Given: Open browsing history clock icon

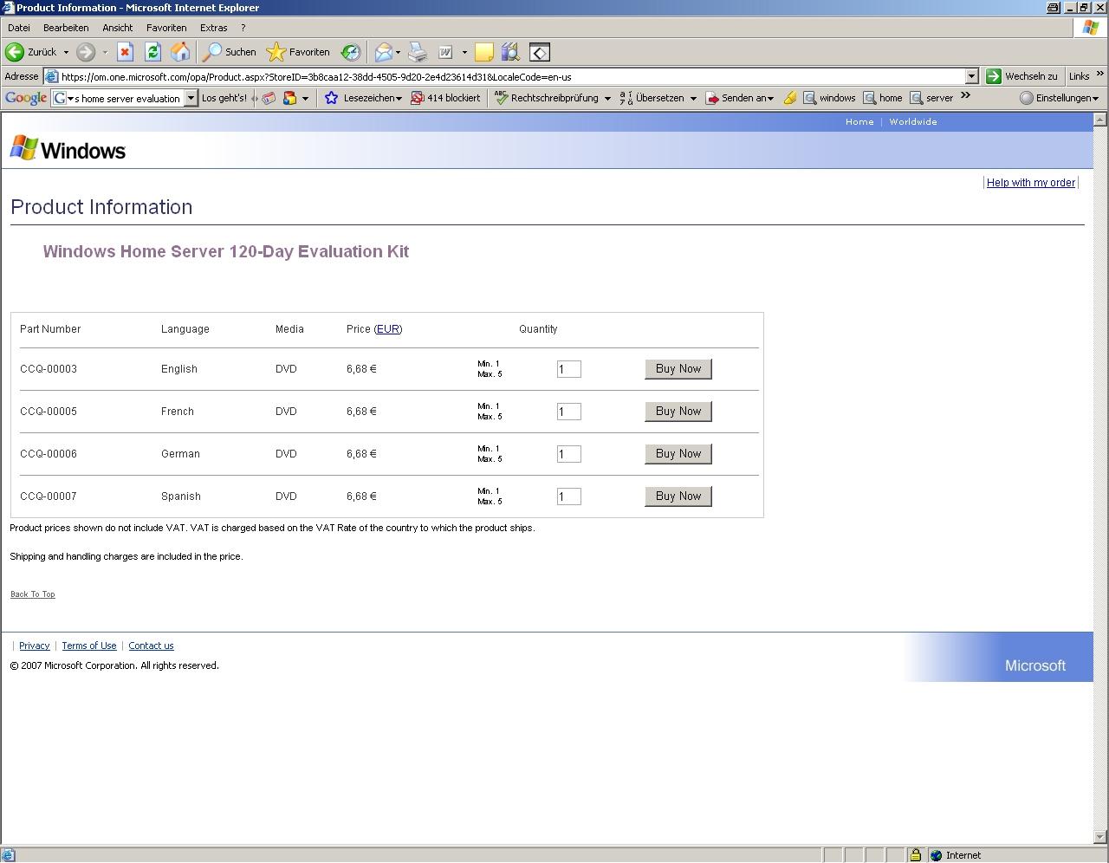Looking at the screenshot, I should [350, 52].
